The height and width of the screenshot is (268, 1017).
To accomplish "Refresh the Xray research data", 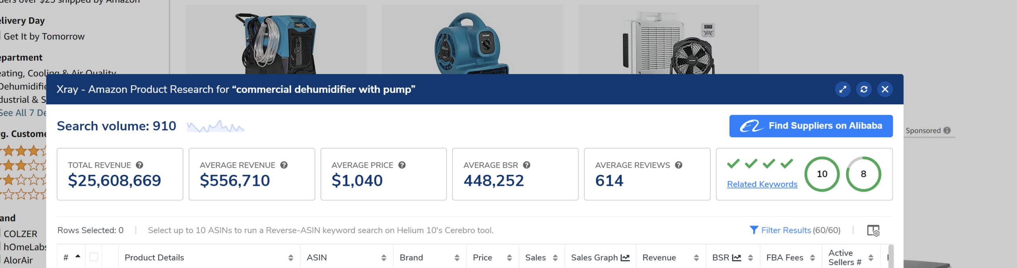I will pyautogui.click(x=864, y=89).
